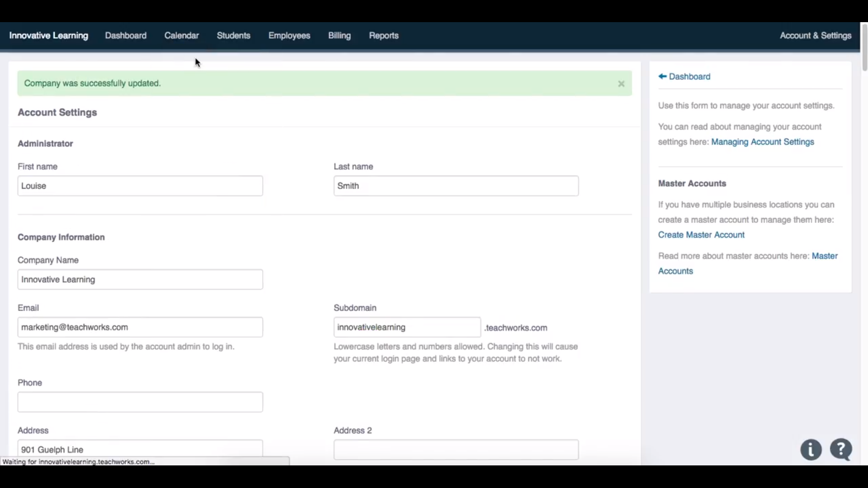Screen dimensions: 868x488
Task: Open the Students menu
Action: click(233, 36)
